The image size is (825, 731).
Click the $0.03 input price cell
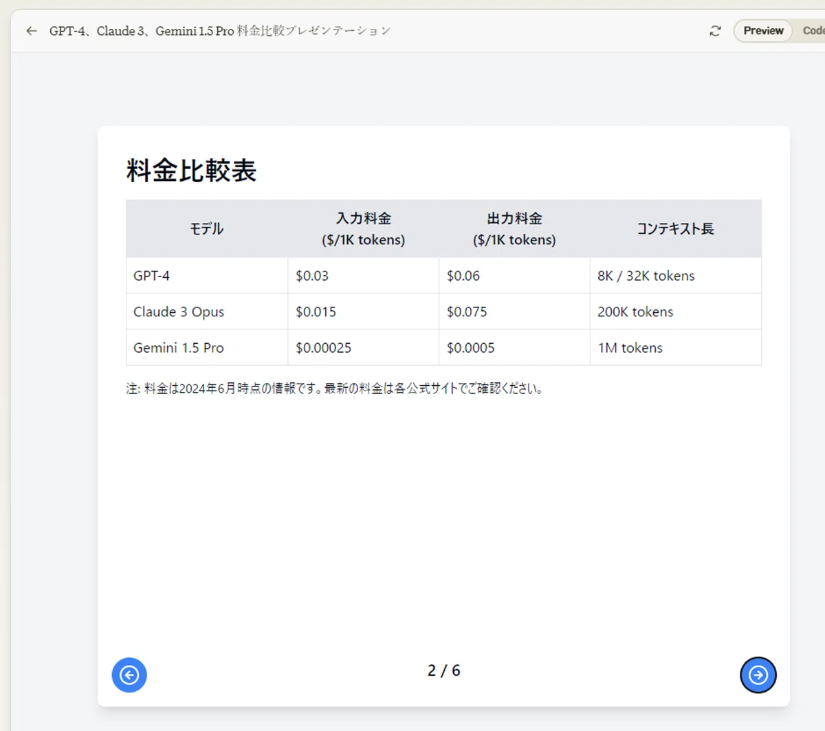(x=364, y=276)
